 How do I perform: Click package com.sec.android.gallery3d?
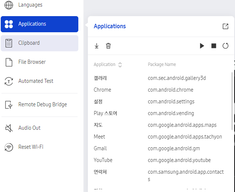click(x=177, y=78)
